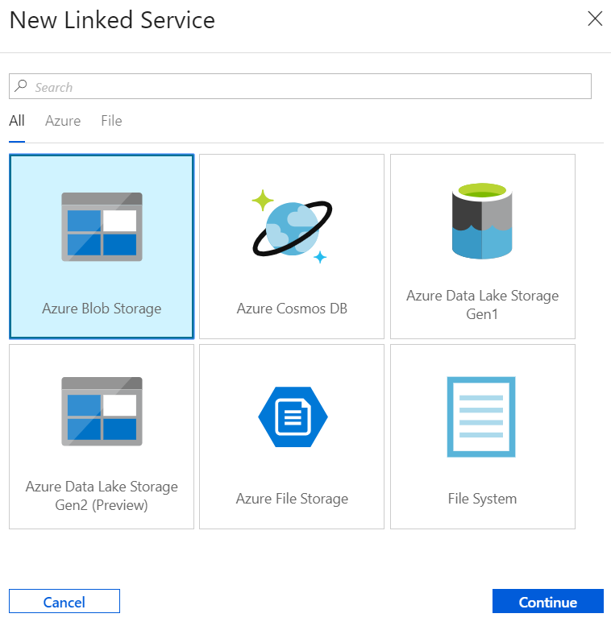Click the Azure File Storage label

click(292, 499)
